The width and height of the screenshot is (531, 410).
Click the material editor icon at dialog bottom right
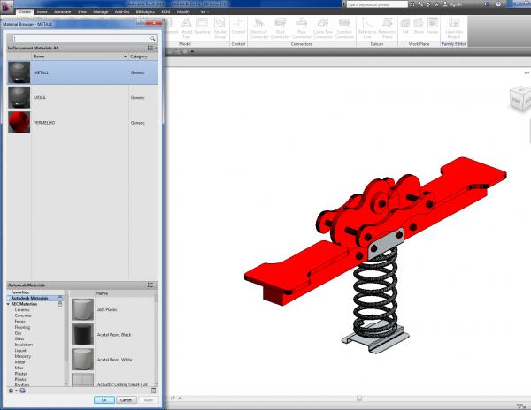click(153, 391)
